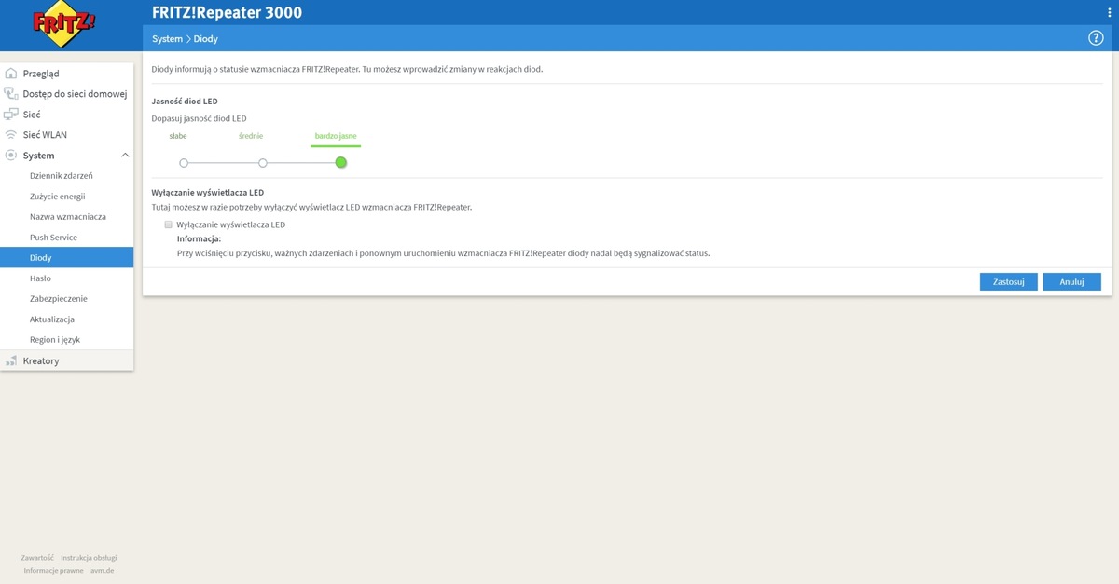The height and width of the screenshot is (584, 1119).
Task: Click the Diody breadcrumb text
Action: point(205,39)
